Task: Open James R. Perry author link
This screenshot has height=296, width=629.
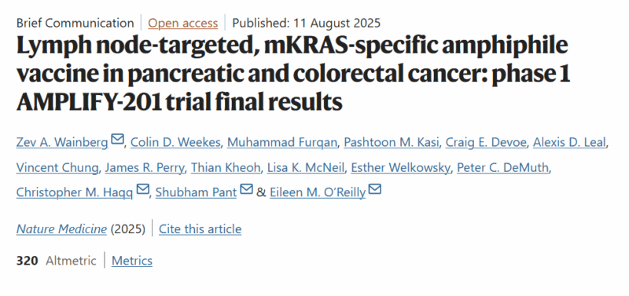Action: (145, 167)
